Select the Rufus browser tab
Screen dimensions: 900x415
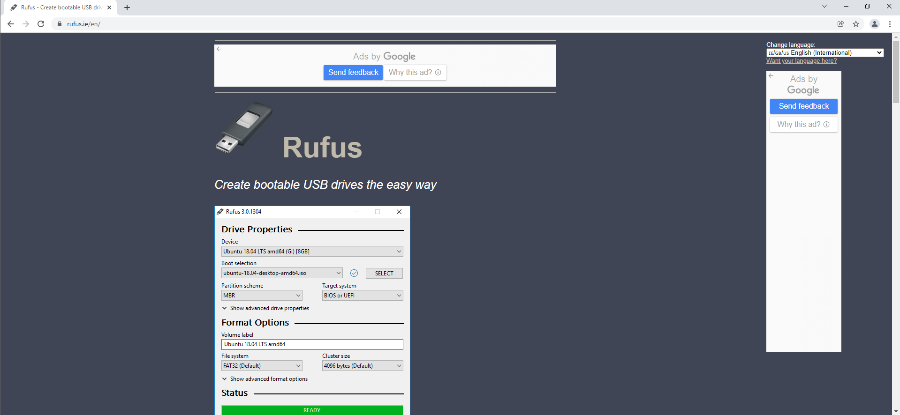[x=61, y=7]
